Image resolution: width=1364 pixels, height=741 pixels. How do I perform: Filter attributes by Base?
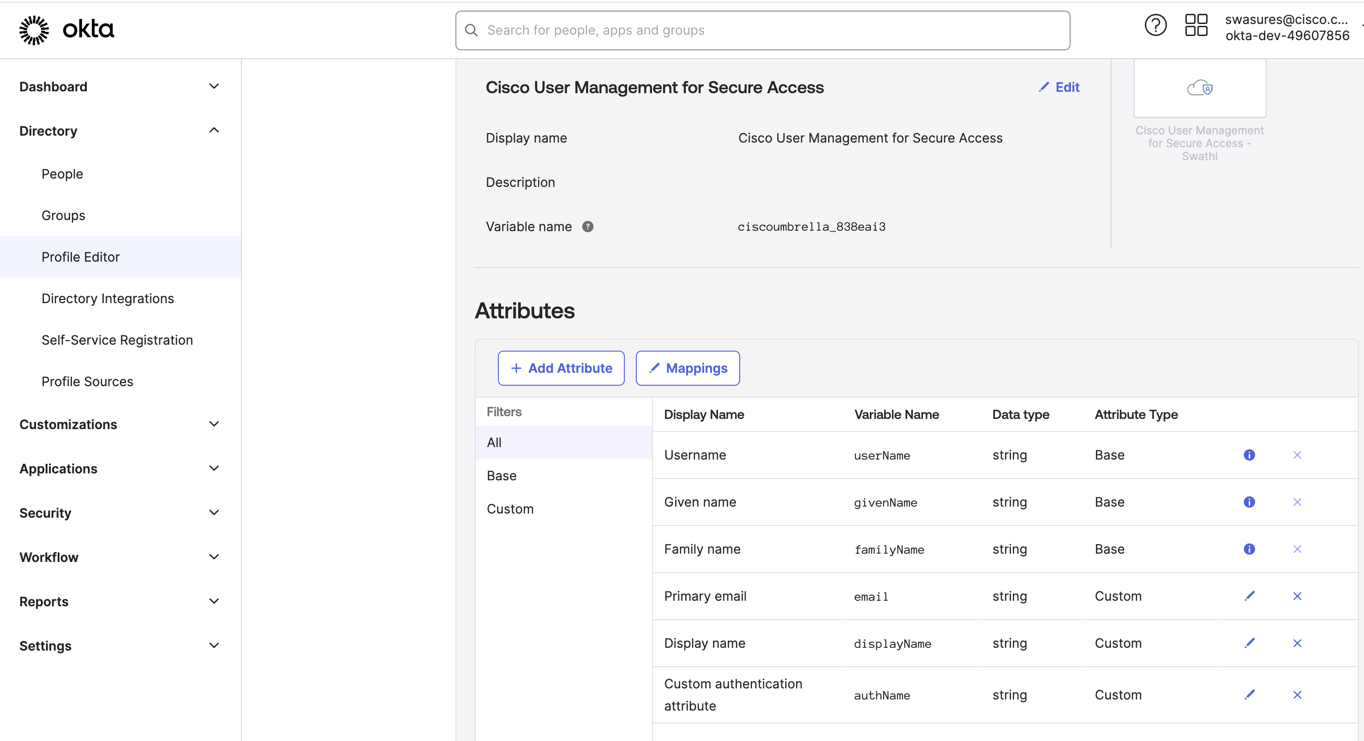click(563, 476)
